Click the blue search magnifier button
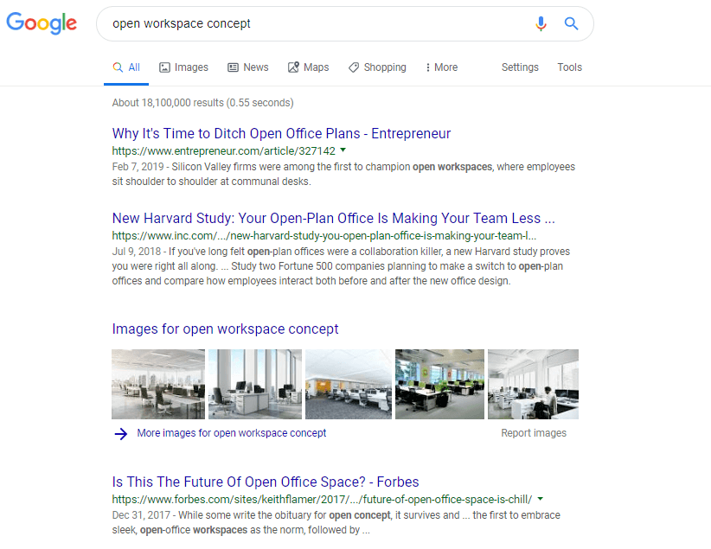The height and width of the screenshot is (549, 711). click(x=571, y=23)
